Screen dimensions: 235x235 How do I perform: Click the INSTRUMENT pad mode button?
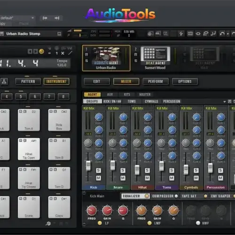(56, 81)
